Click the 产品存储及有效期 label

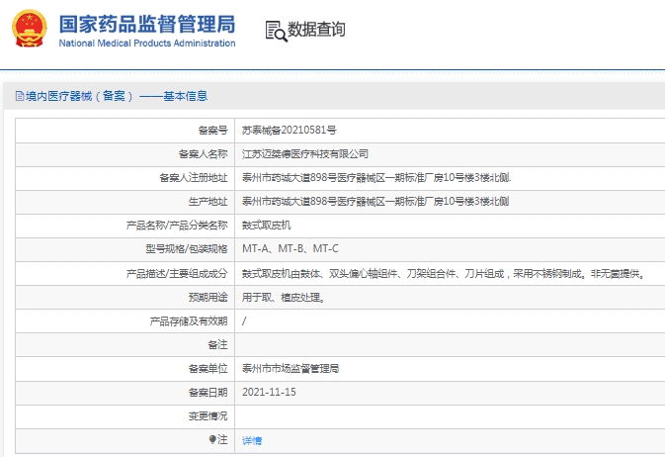[189, 321]
